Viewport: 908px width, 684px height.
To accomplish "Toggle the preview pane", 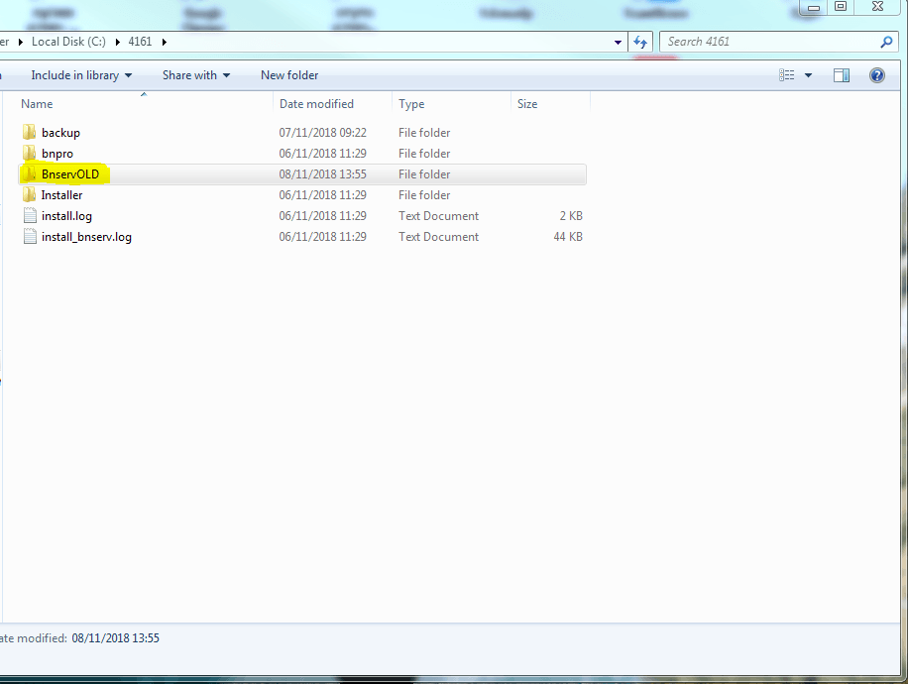I will tap(841, 75).
